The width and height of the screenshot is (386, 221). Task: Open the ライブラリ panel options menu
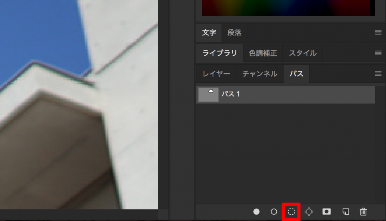coord(378,53)
